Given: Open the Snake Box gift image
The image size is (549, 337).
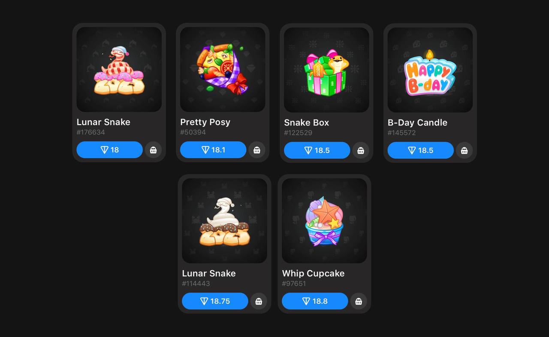Looking at the screenshot, I should [326, 70].
